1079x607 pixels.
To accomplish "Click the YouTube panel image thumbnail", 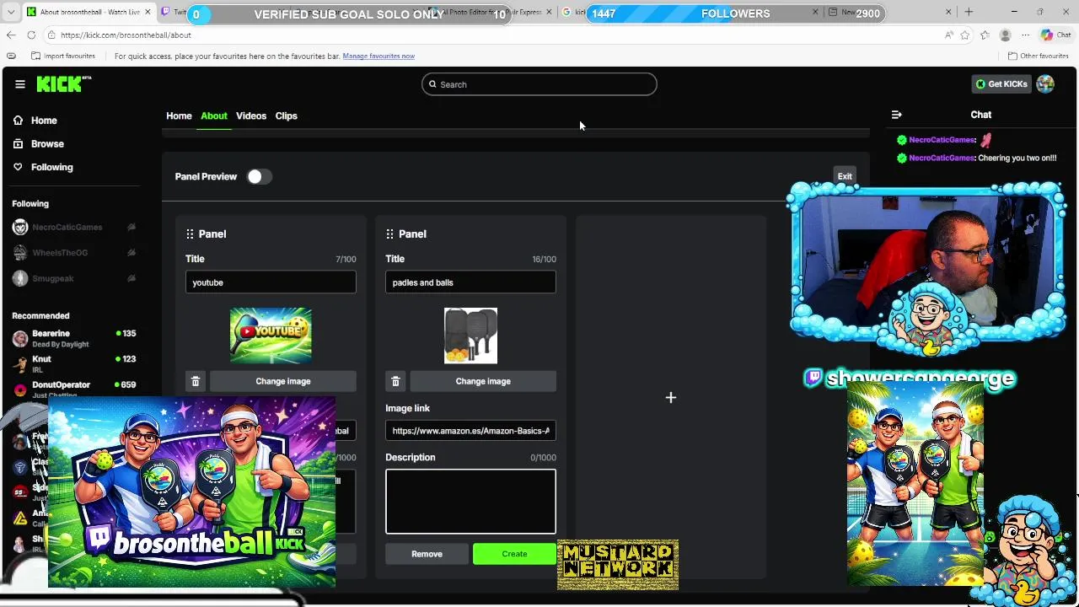I will pos(271,336).
